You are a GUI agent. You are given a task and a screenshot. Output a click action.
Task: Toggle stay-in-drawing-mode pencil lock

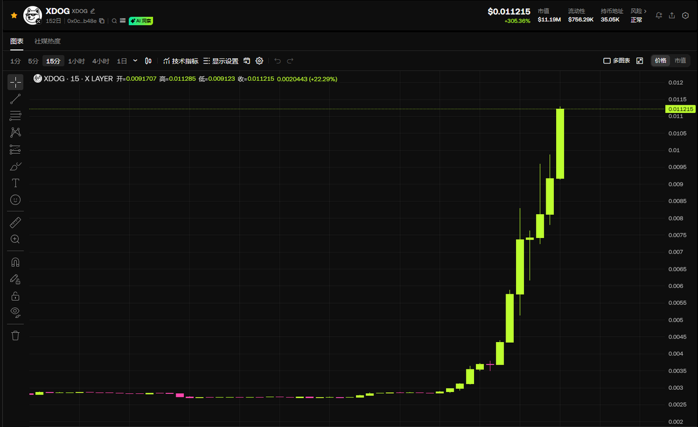tap(16, 279)
